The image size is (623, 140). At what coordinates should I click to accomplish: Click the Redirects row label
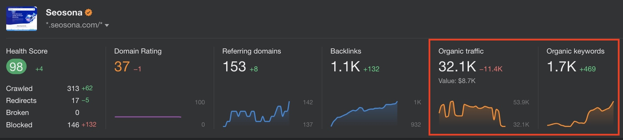pyautogui.click(x=21, y=101)
